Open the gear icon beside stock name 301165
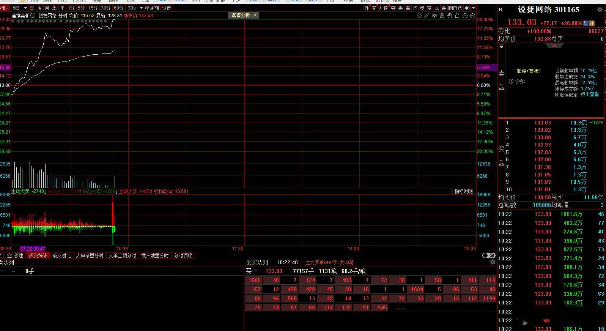This screenshot has height=331, width=606. pyautogui.click(x=600, y=9)
